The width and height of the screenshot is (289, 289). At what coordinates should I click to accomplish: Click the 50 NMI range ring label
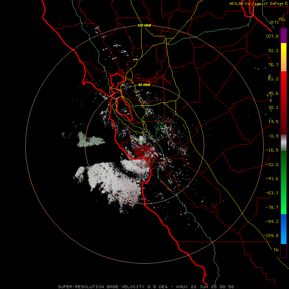pos(144,85)
